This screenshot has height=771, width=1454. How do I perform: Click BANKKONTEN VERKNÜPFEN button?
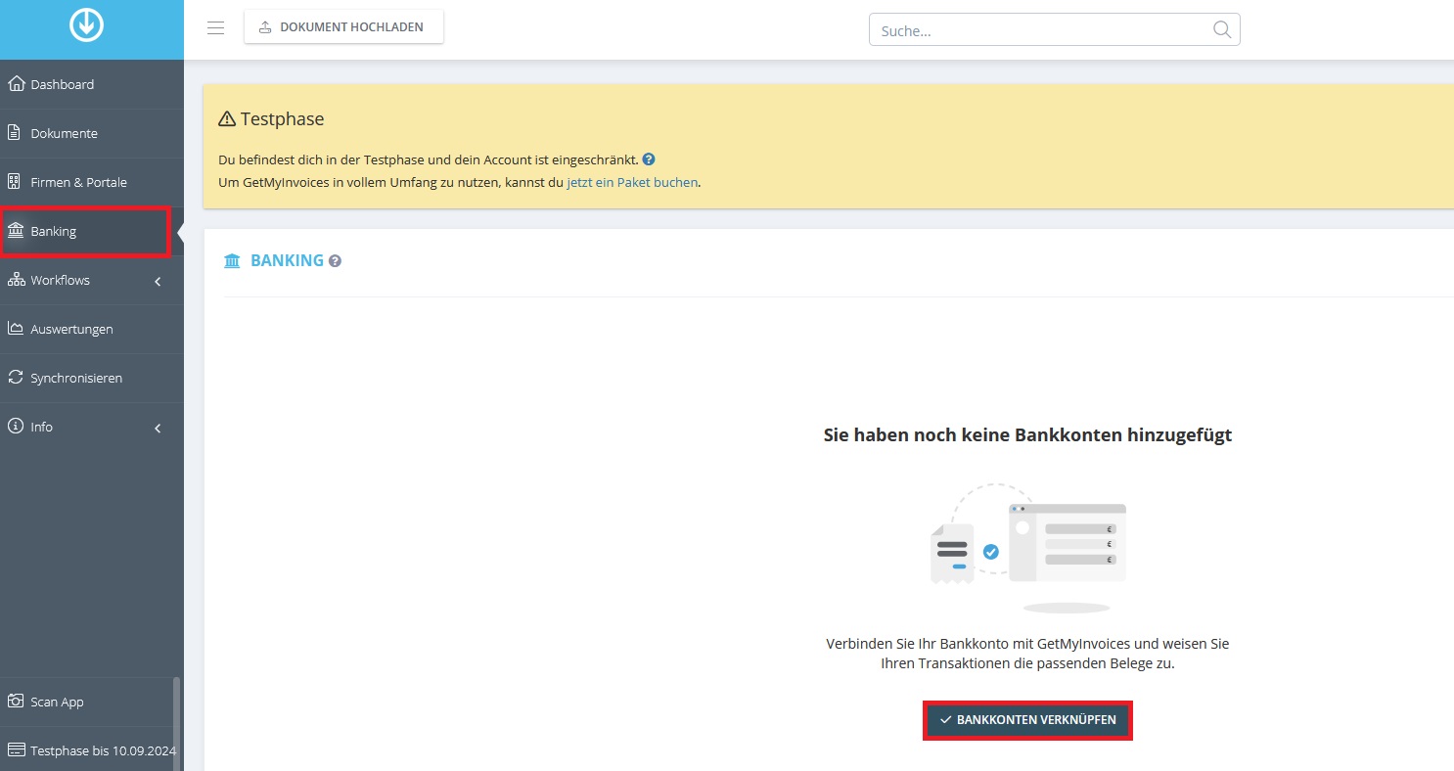pos(1027,720)
